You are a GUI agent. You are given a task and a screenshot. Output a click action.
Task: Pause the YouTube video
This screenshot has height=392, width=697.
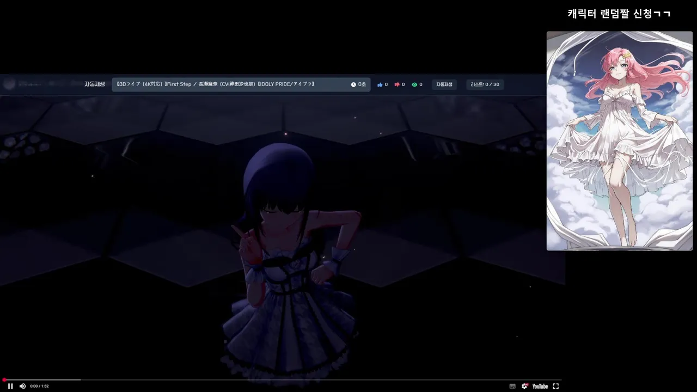point(10,386)
